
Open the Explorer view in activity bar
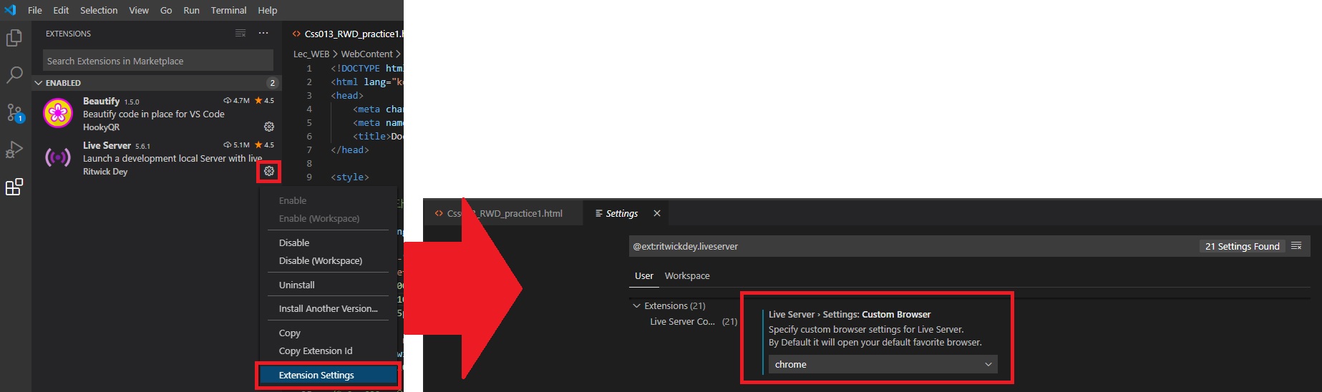point(14,38)
